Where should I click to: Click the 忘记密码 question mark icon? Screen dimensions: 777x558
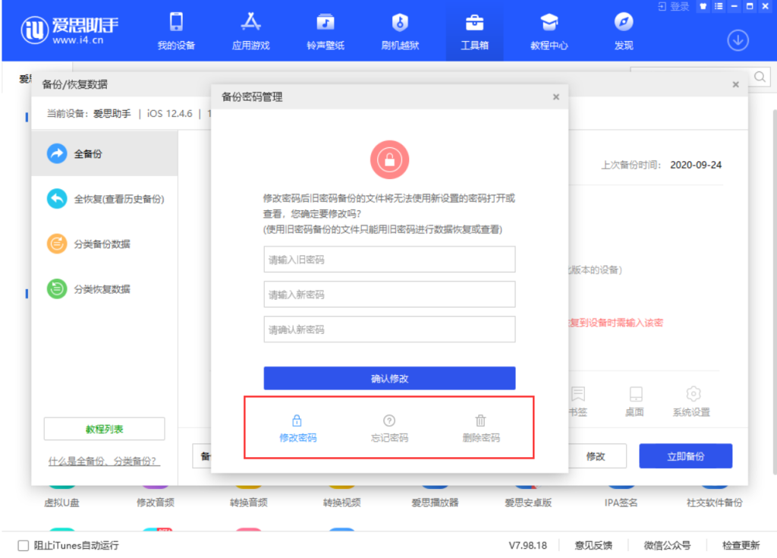(389, 421)
